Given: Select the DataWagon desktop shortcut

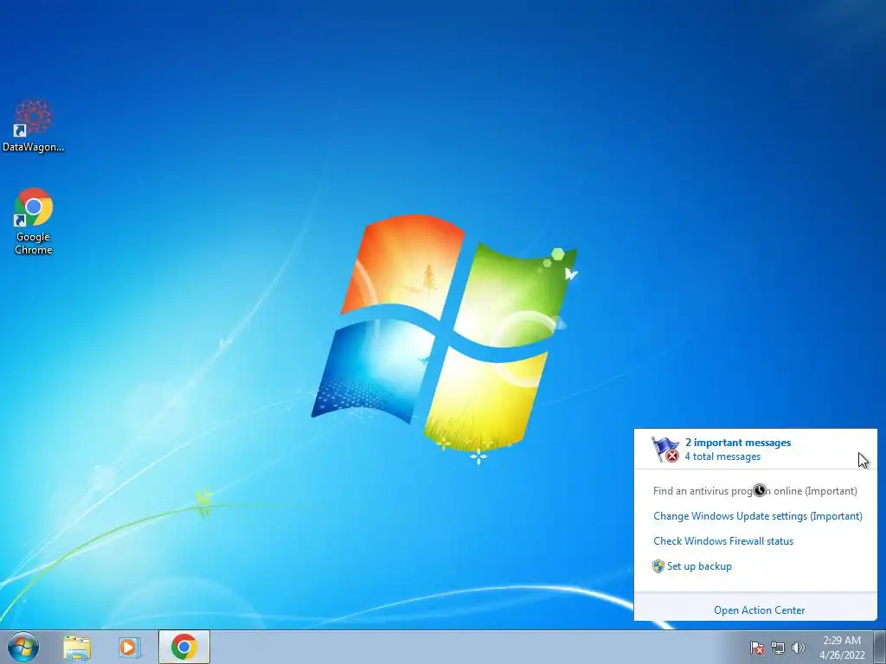Looking at the screenshot, I should [34, 125].
